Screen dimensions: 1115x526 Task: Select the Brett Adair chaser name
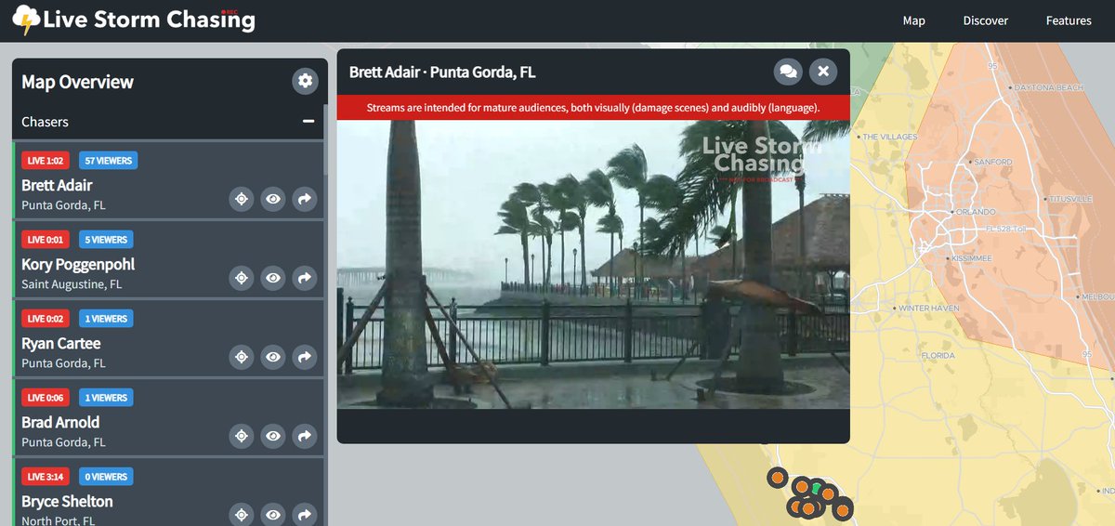point(57,185)
